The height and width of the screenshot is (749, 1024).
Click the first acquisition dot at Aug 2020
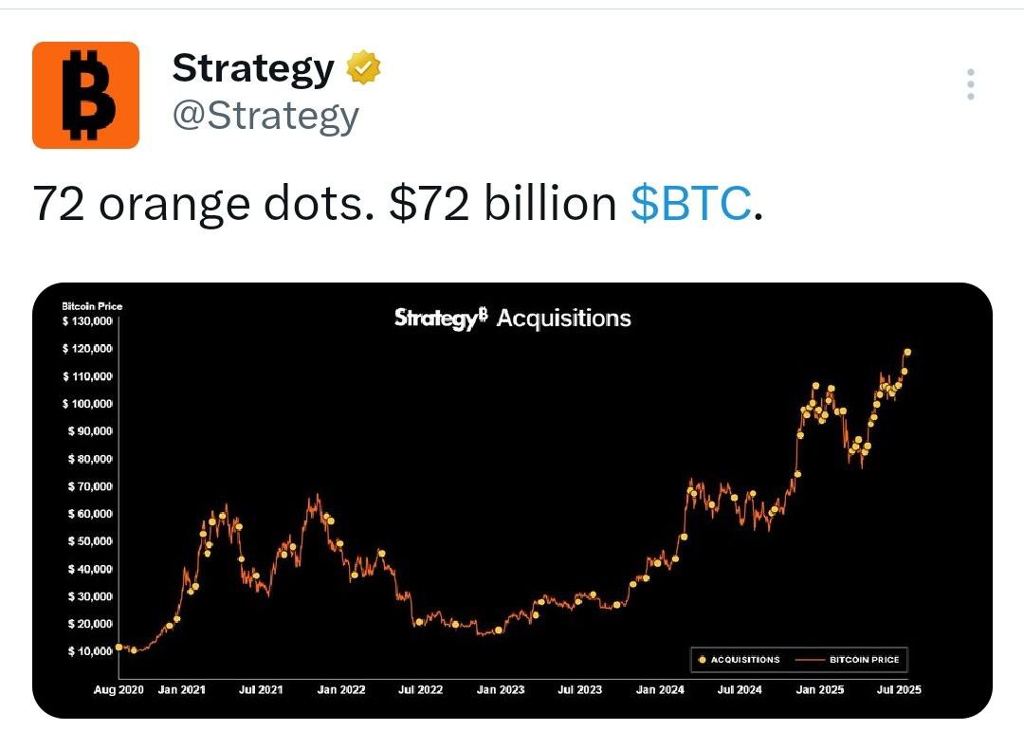[x=119, y=648]
